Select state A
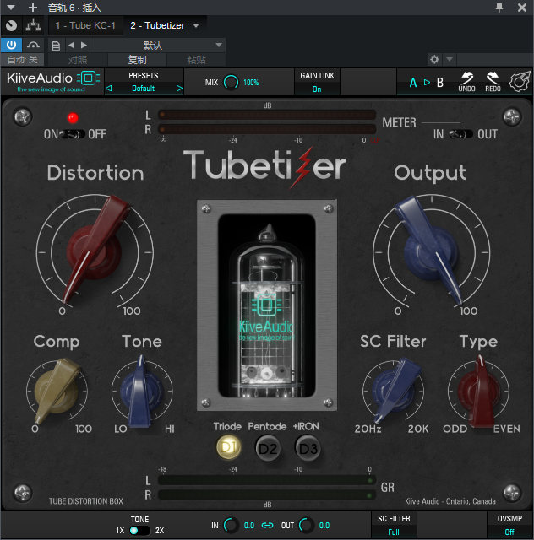 click(413, 83)
